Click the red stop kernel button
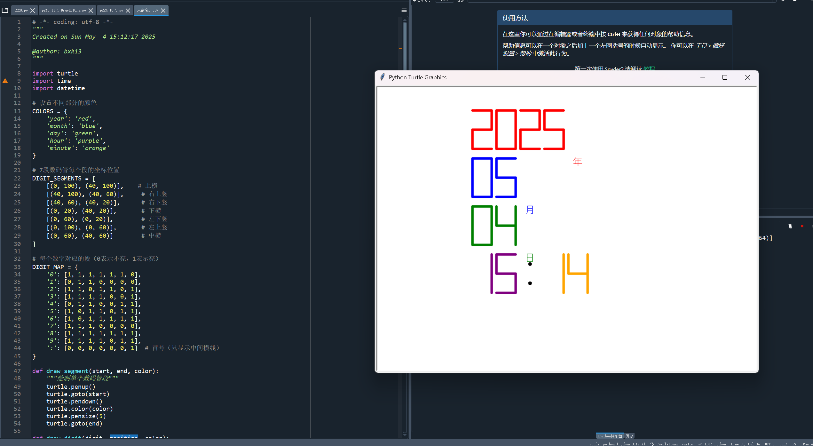The image size is (813, 446). pyautogui.click(x=802, y=226)
